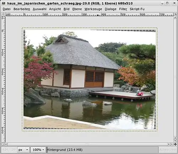This screenshot has height=154, width=178.
Task: Maximize the GIMP image window
Action: 167,3
